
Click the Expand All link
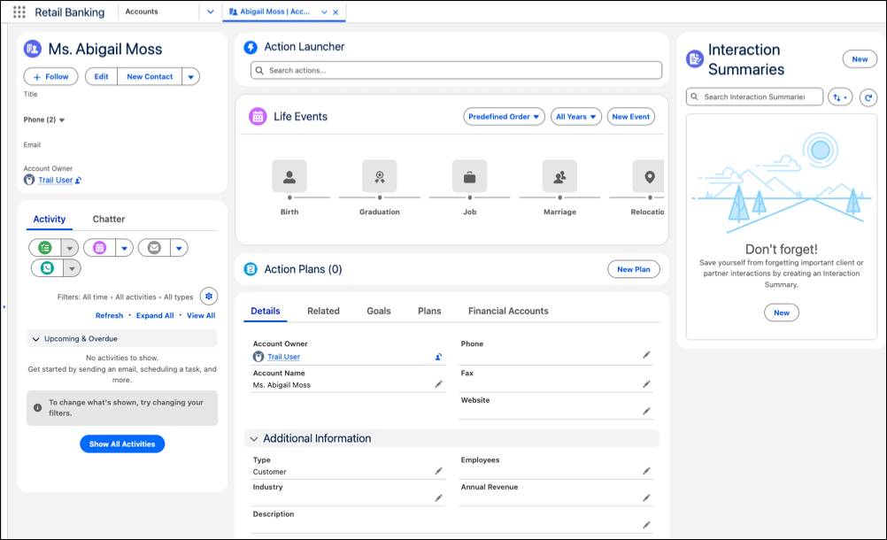coord(155,315)
